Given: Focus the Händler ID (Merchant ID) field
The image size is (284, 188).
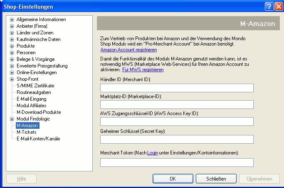Looking at the screenshot, I should click(x=177, y=88).
